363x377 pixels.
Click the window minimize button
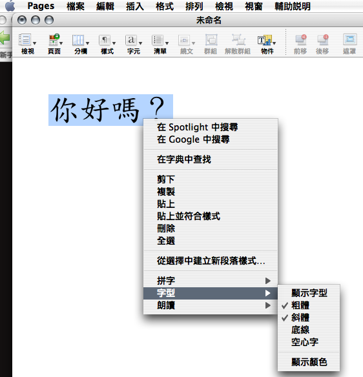[x=36, y=20]
